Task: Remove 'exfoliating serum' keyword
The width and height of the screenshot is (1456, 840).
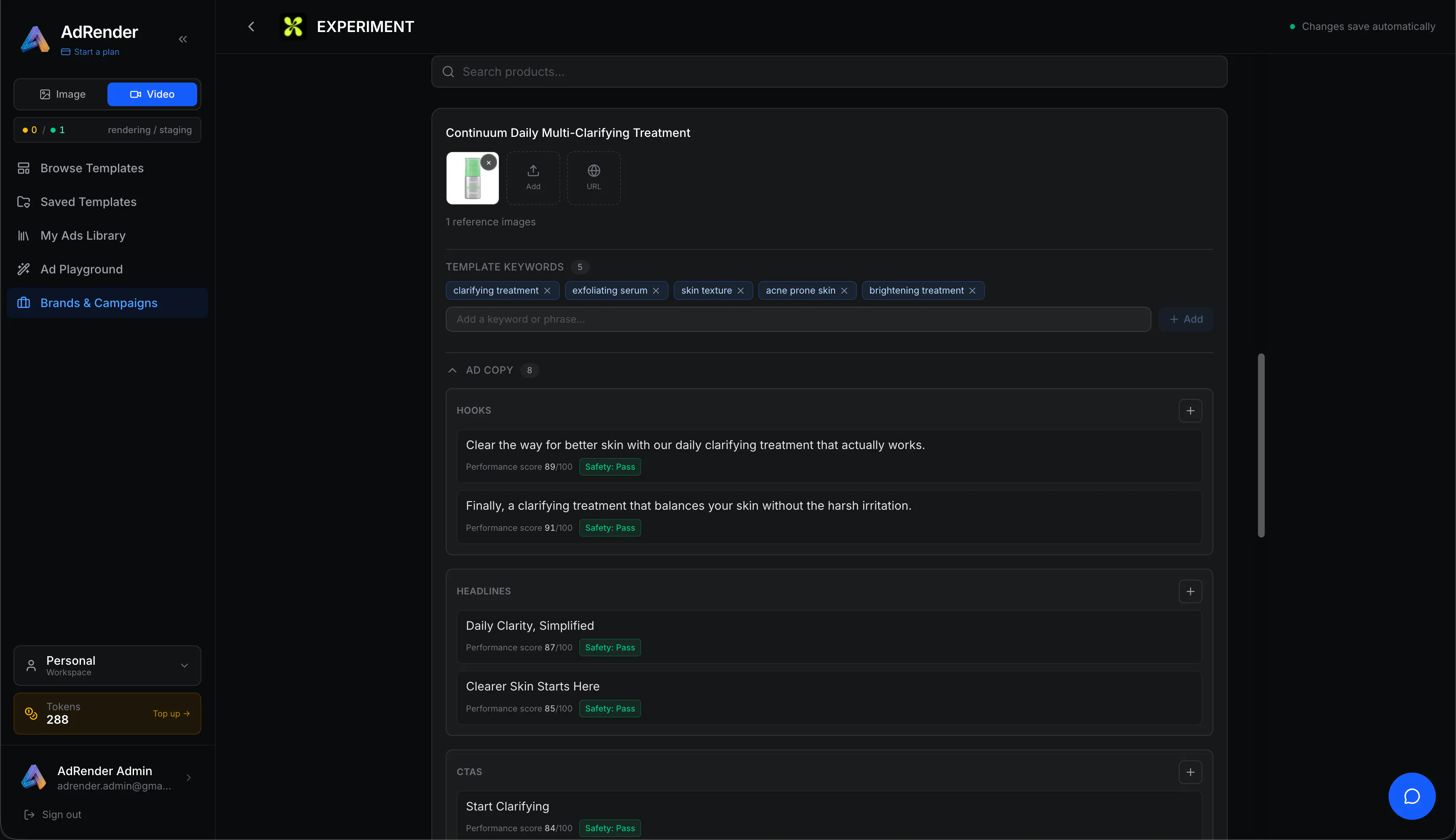Action: [656, 291]
